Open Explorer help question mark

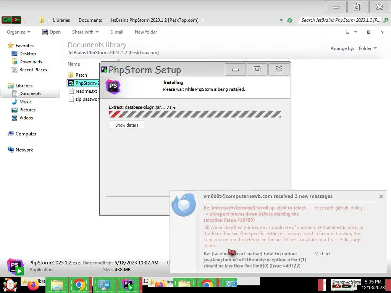[382, 32]
